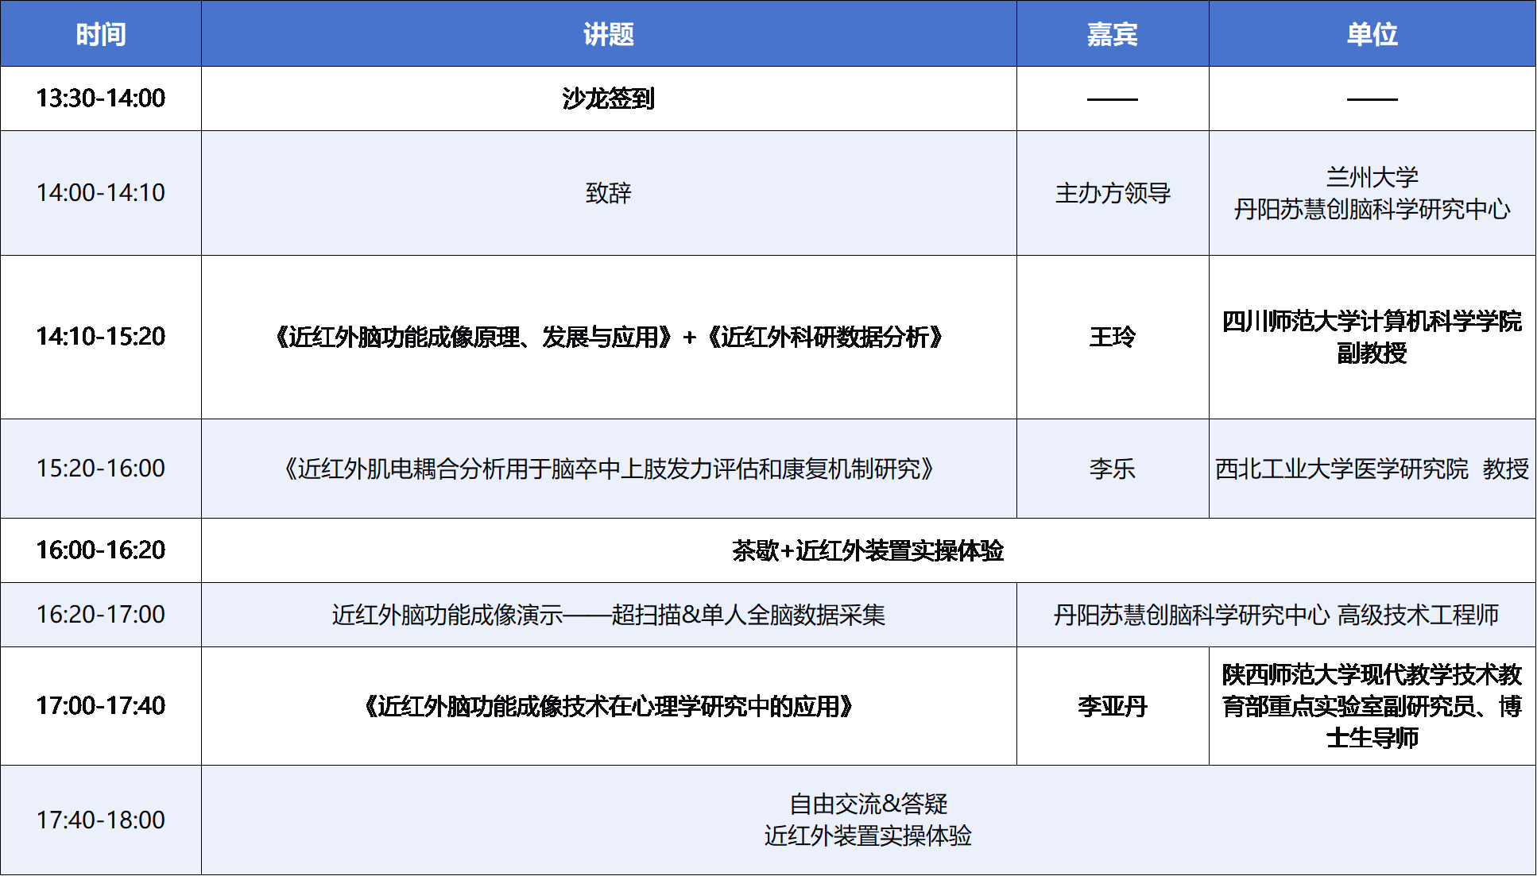1537x876 pixels.
Task: Click the 致辞 topic cell
Action: point(609,193)
